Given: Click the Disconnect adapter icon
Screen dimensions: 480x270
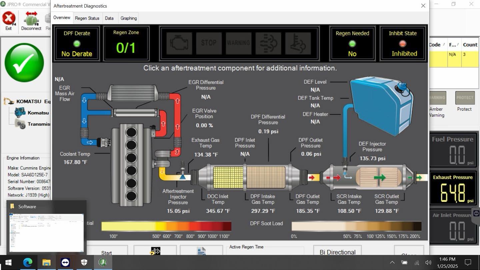Looking at the screenshot, I should coord(31,19).
